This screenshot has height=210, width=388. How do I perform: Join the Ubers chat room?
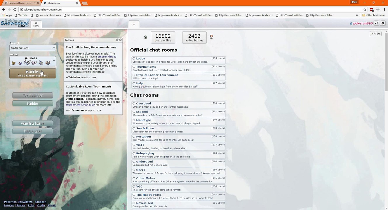[x=179, y=171]
